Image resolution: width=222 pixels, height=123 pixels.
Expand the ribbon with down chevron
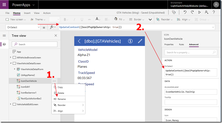150,20
